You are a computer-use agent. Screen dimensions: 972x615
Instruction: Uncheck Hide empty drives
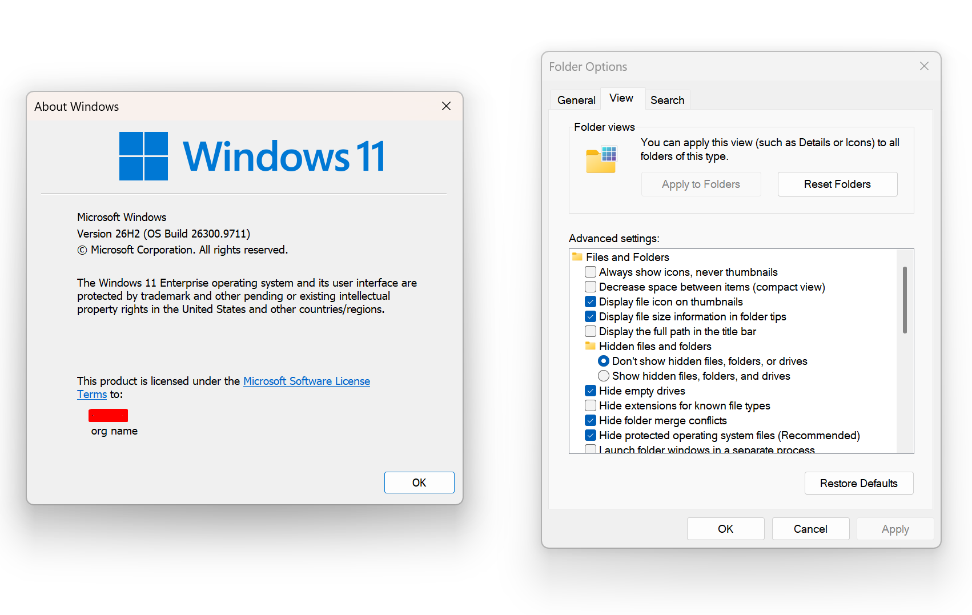[591, 391]
